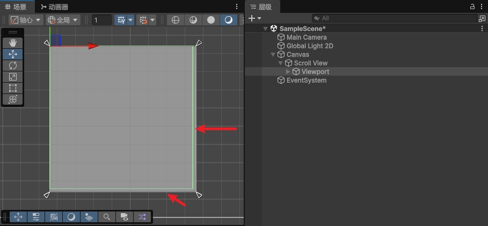
Task: Toggle camera visibility overlay button
Action: point(125,217)
